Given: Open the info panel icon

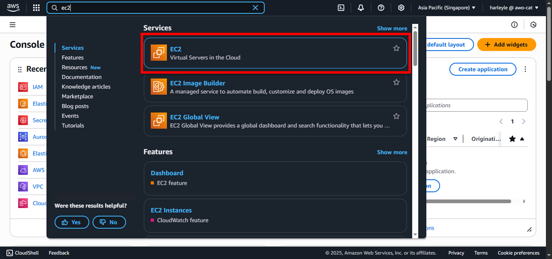Looking at the screenshot, I should click(x=514, y=25).
